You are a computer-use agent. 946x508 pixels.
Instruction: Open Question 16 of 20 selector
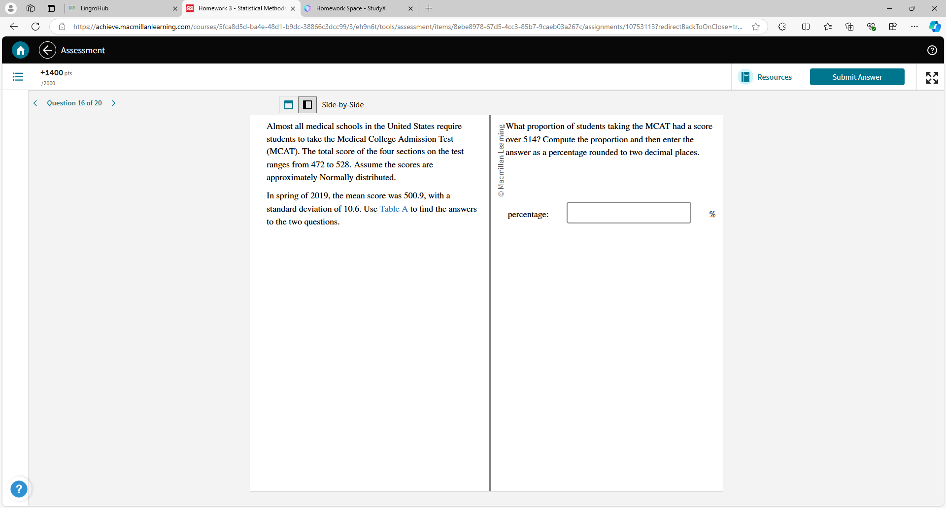pos(74,103)
